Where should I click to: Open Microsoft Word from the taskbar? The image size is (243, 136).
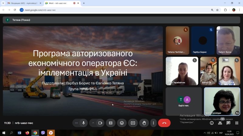[19, 133]
